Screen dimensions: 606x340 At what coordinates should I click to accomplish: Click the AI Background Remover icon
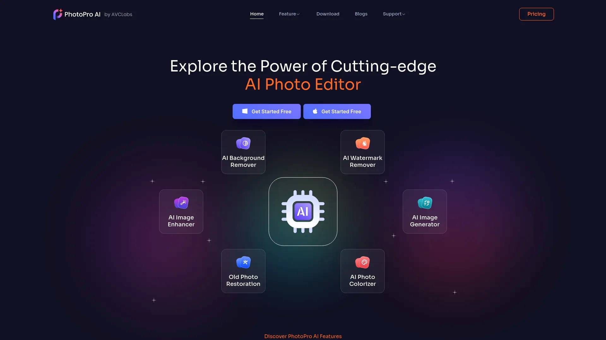243,143
